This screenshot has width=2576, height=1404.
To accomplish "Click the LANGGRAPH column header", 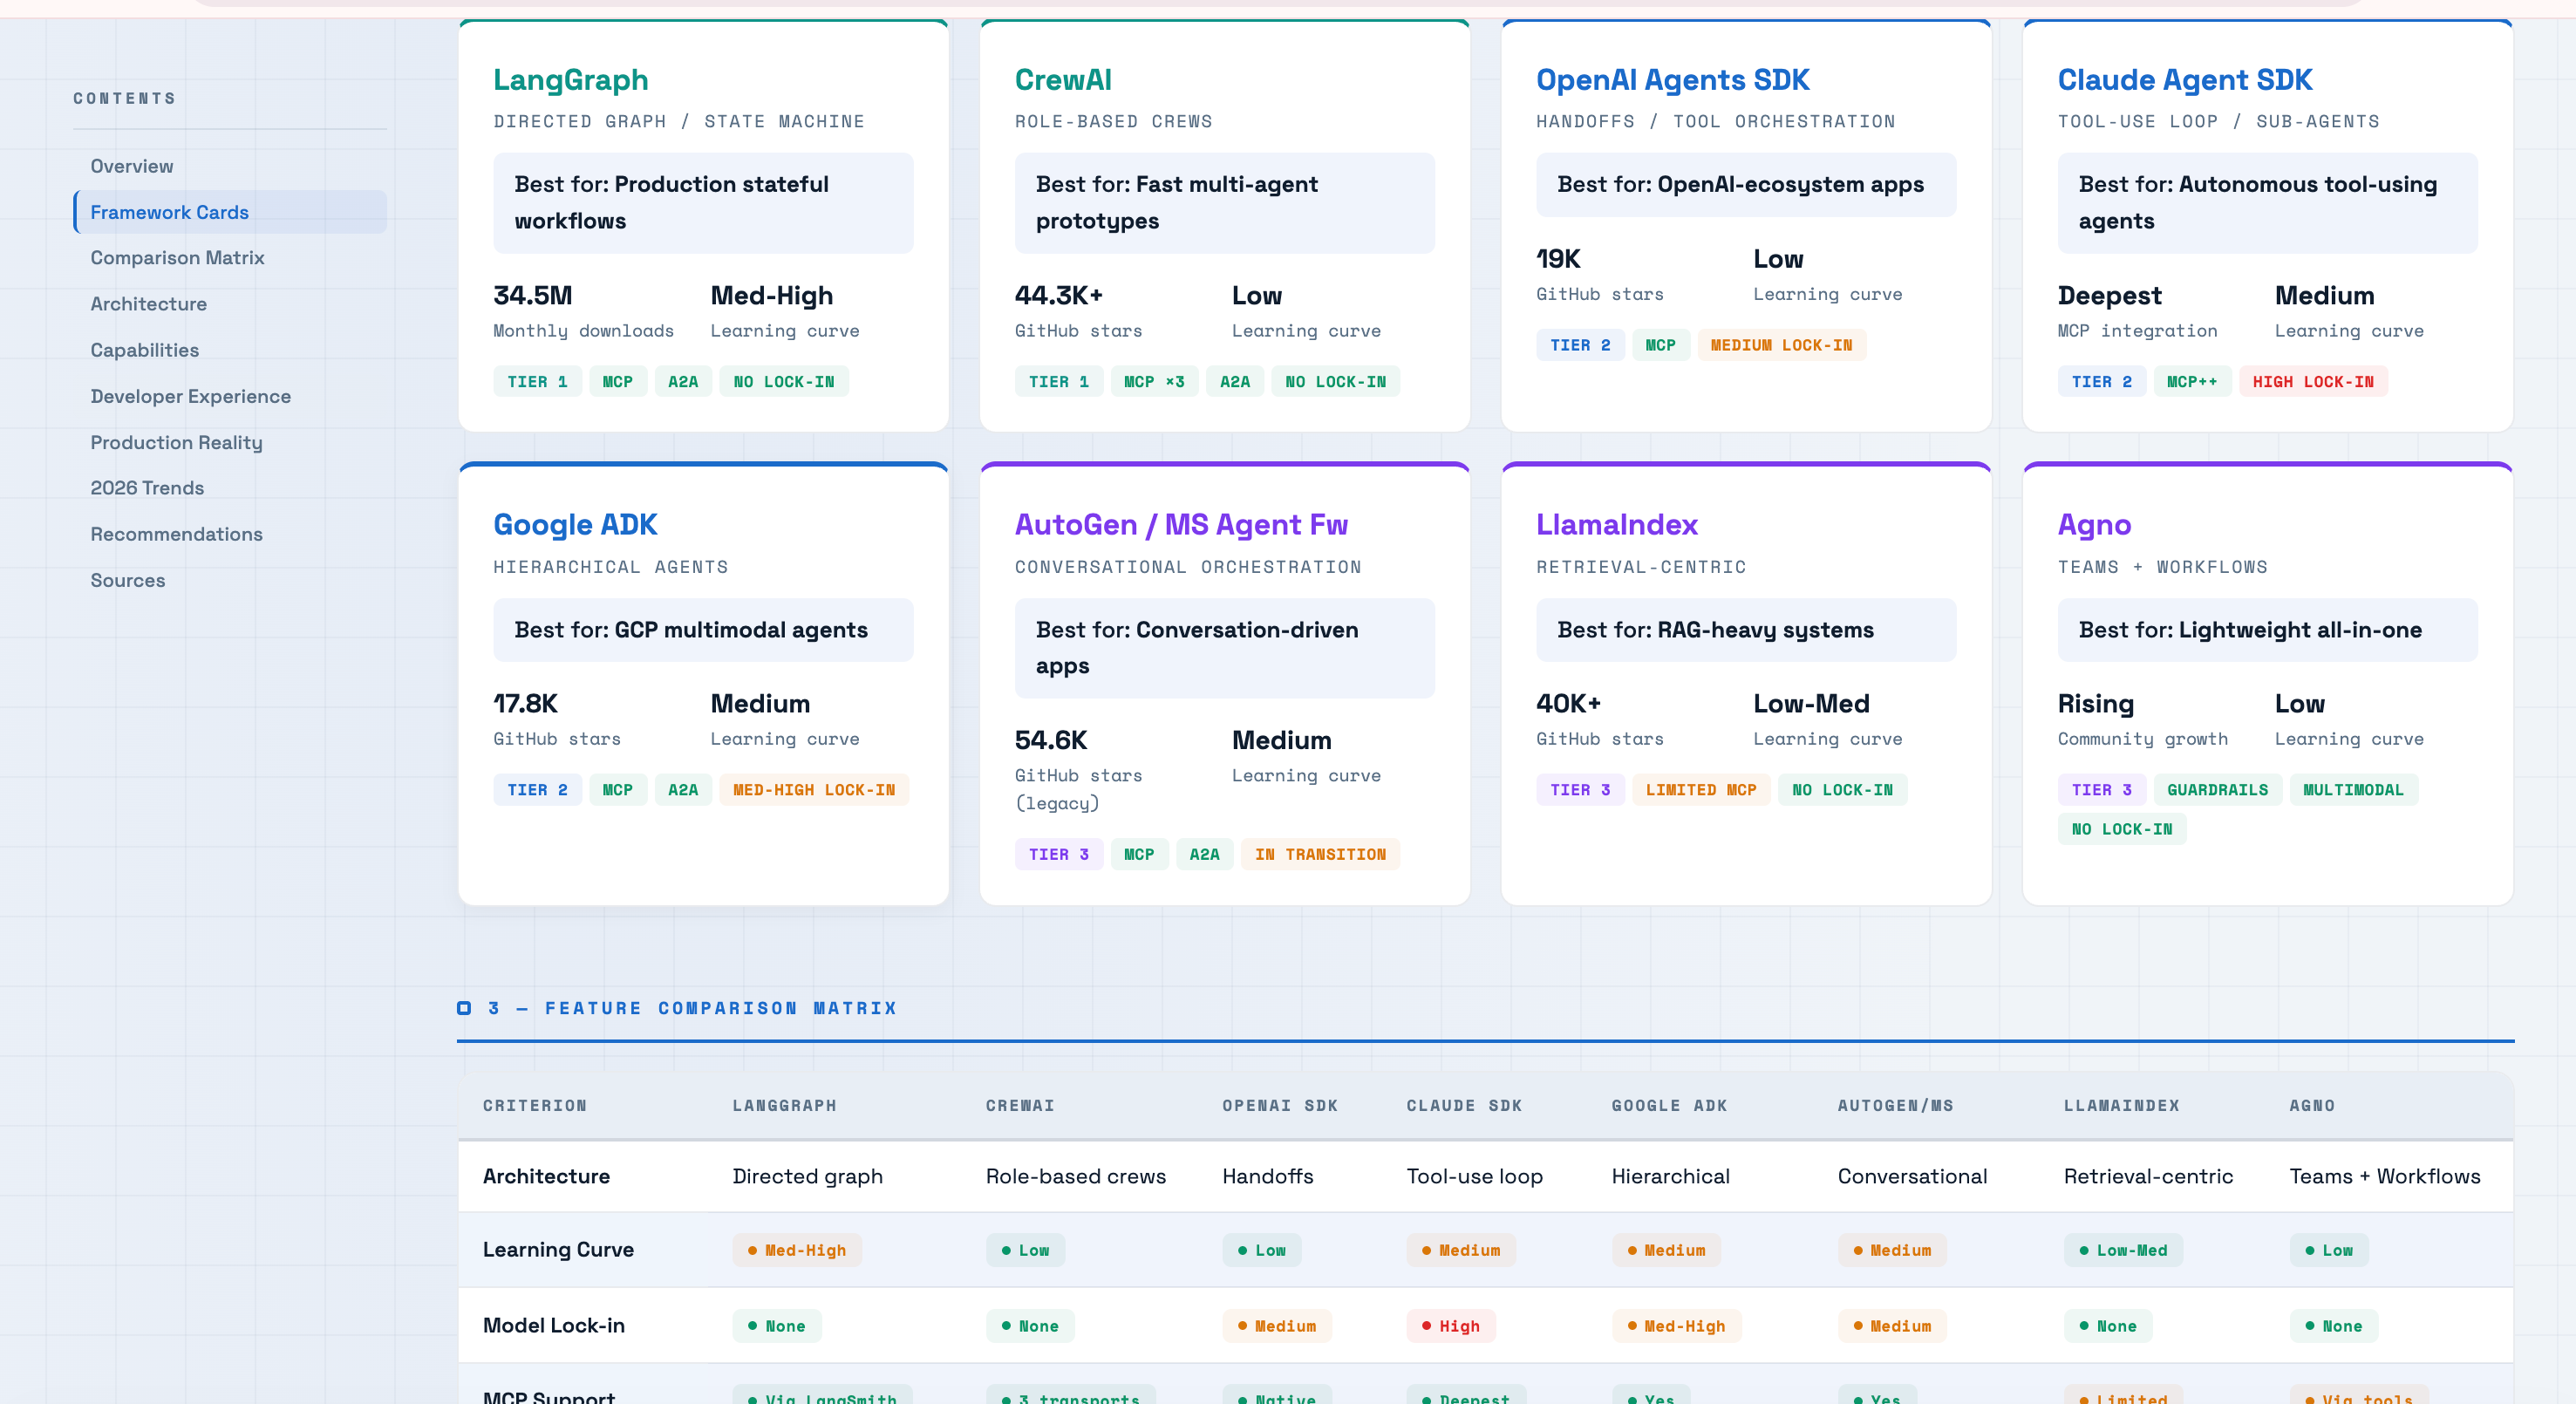I will (783, 1105).
